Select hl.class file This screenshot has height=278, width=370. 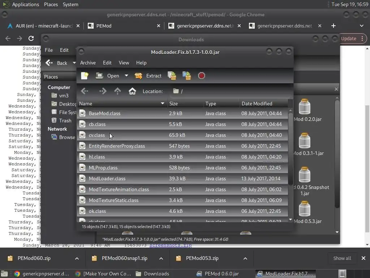pyautogui.click(x=182, y=157)
